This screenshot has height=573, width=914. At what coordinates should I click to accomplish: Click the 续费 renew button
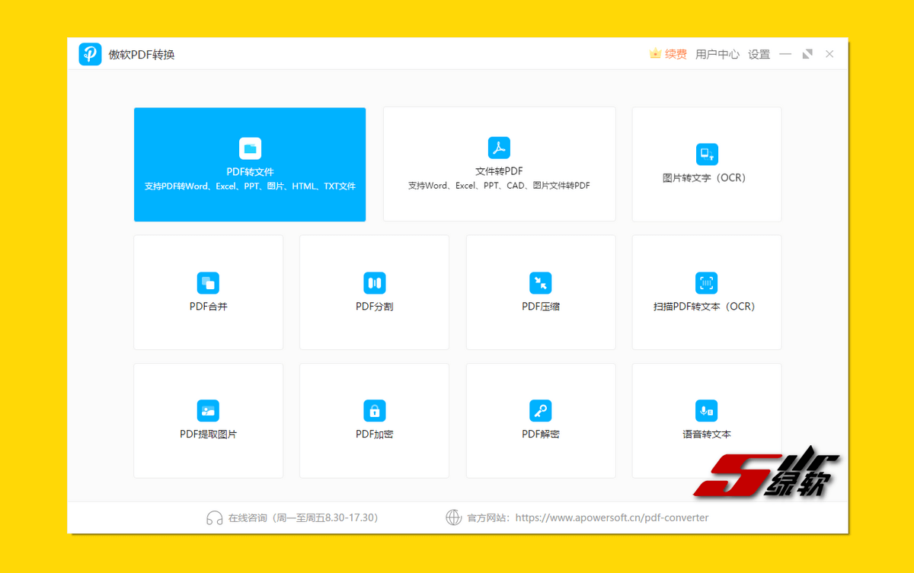[668, 54]
